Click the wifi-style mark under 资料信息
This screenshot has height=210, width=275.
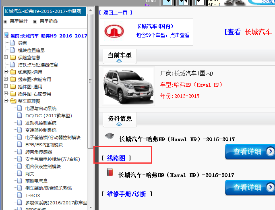click(x=119, y=124)
